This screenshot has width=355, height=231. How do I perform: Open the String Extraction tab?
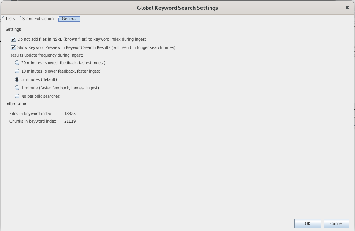tap(38, 19)
